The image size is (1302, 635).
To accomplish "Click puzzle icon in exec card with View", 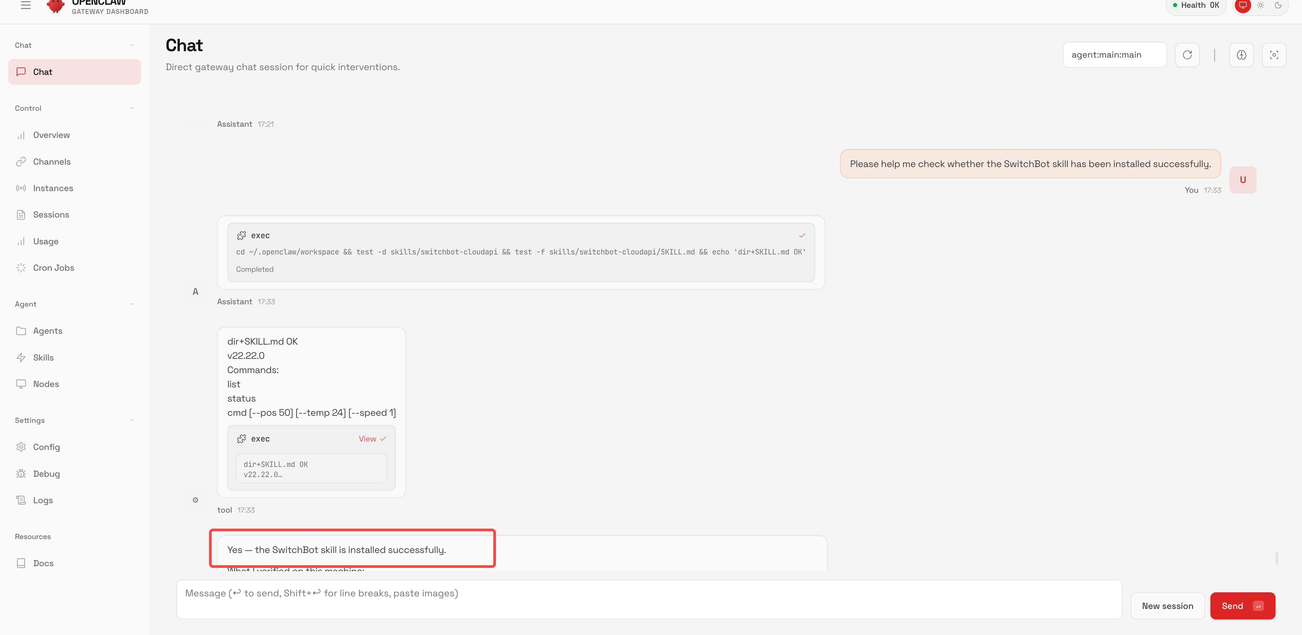I will point(242,439).
